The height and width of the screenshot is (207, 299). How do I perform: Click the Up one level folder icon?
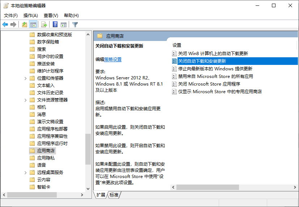[x=25, y=24]
